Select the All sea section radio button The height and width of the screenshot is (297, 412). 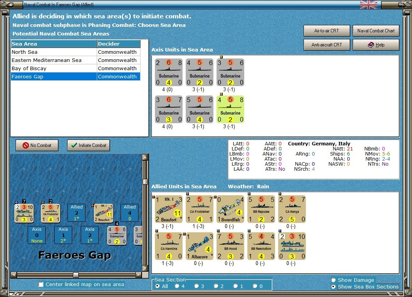point(157,286)
